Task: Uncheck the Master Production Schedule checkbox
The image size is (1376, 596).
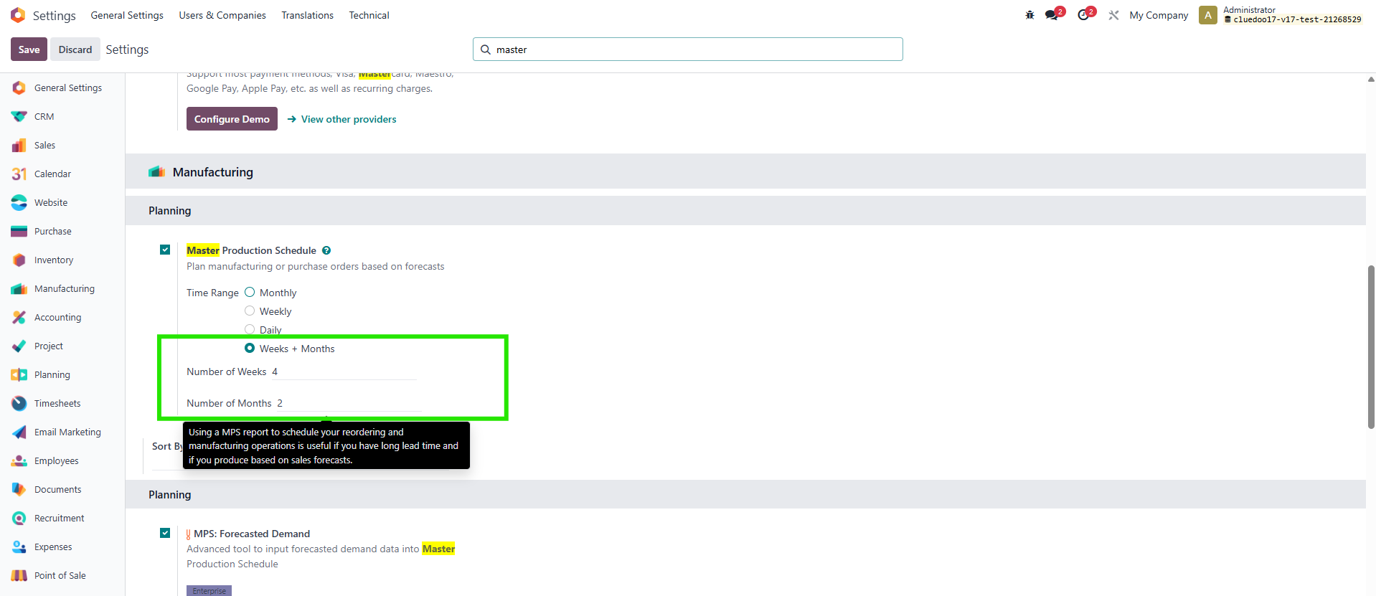Action: coord(165,250)
